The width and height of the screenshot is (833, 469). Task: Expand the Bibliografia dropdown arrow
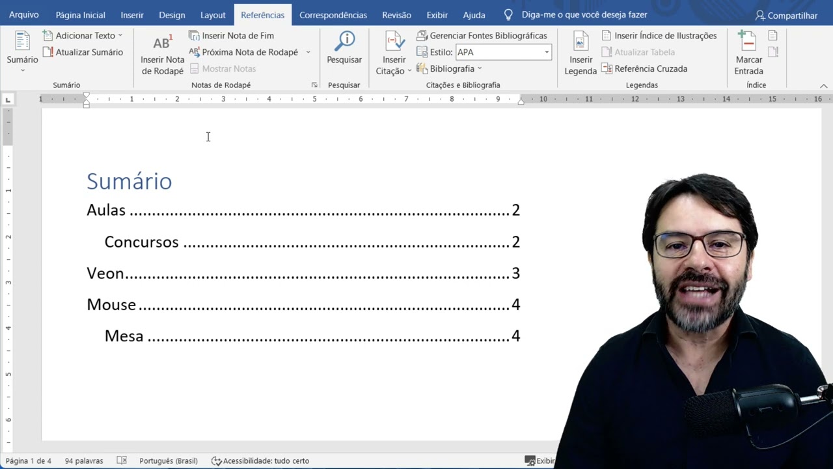(x=480, y=68)
